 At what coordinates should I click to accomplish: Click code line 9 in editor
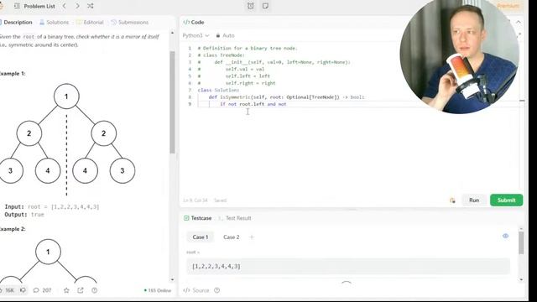[253, 104]
